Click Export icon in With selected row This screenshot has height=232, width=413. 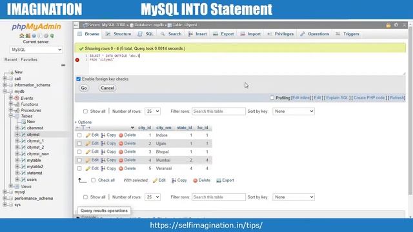[x=219, y=180]
